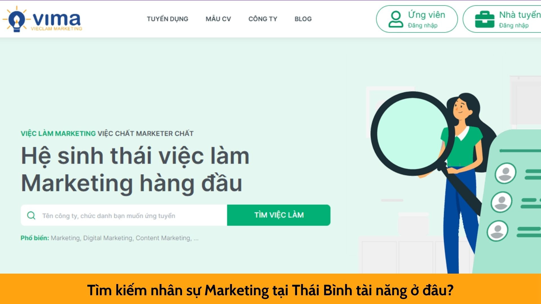Select the top profile avatar icon
The image size is (541, 304).
pyautogui.click(x=505, y=173)
